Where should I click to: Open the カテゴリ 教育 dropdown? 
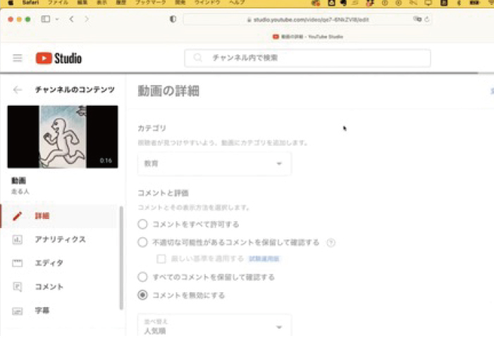(x=214, y=163)
